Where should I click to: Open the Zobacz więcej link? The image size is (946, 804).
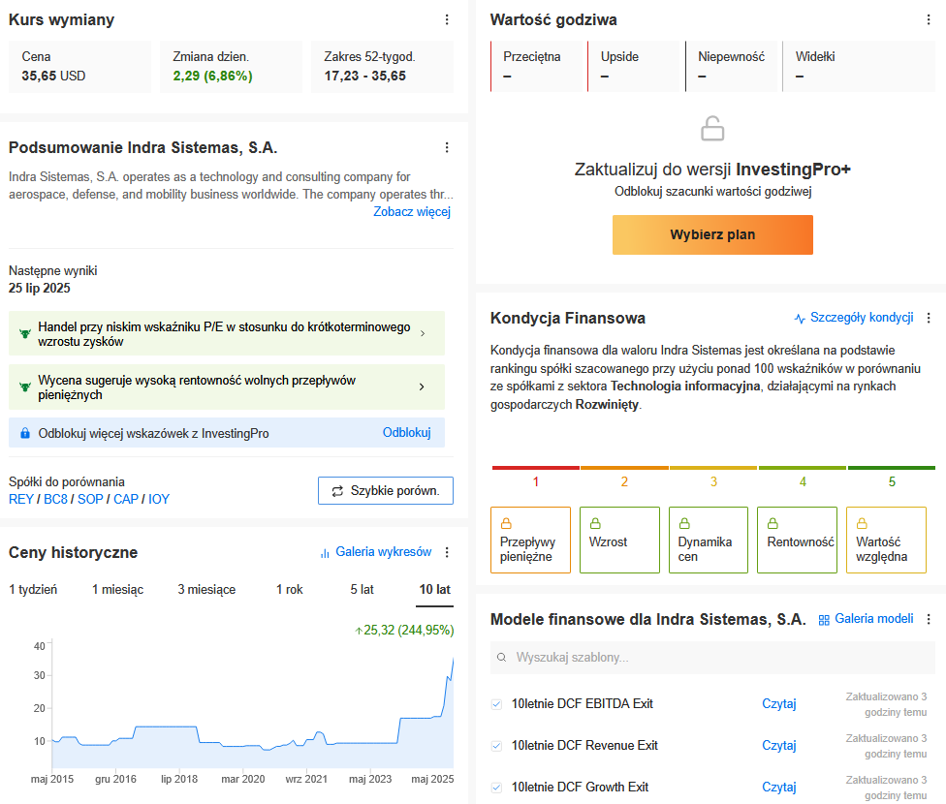412,212
